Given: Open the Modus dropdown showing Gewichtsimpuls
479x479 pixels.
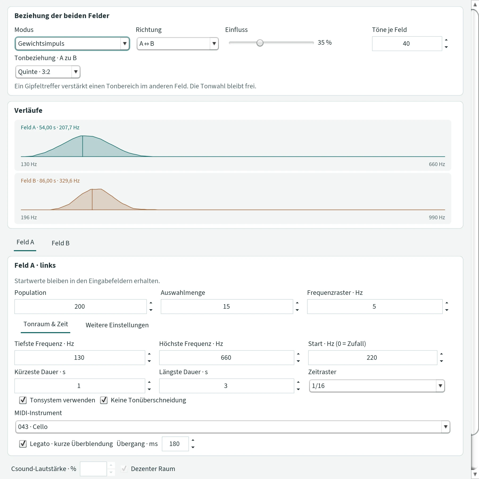Looking at the screenshot, I should [x=72, y=44].
